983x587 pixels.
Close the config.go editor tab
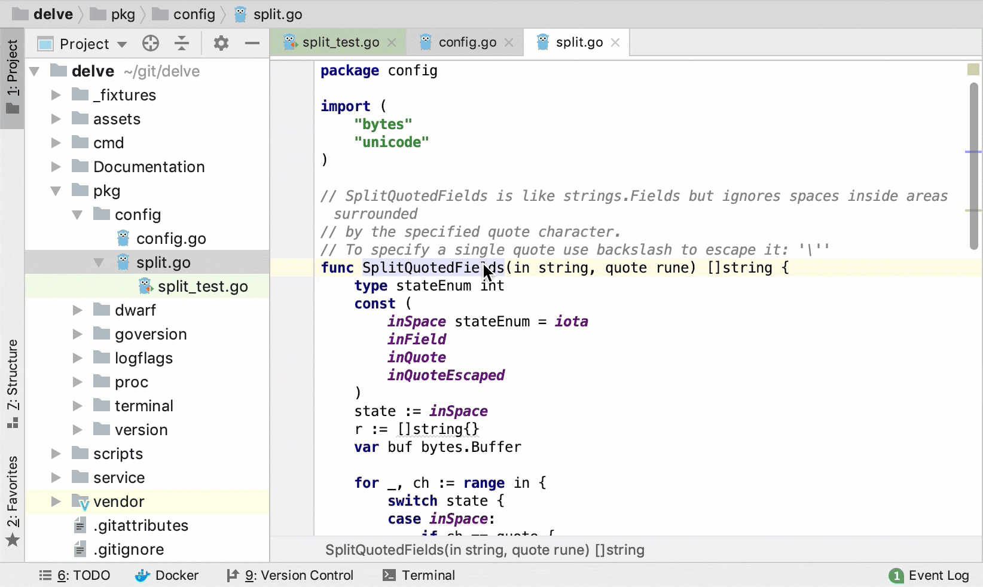pos(509,42)
